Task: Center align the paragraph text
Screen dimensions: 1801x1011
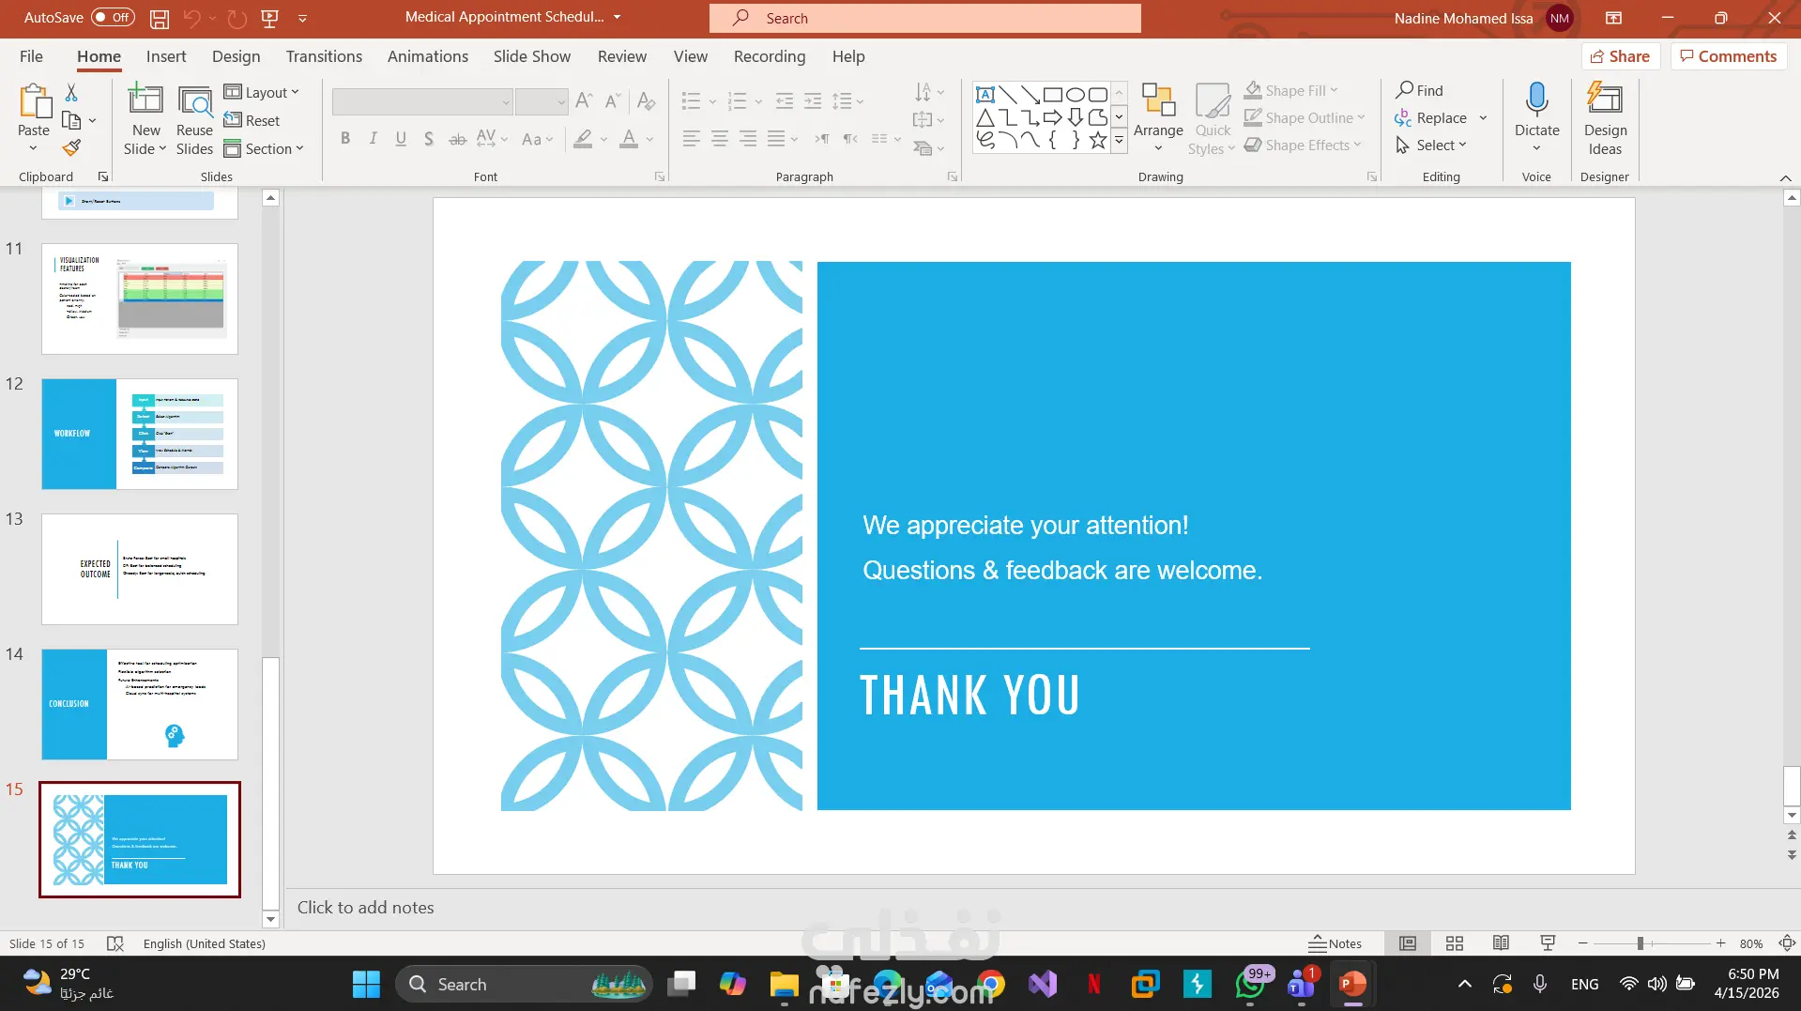Action: 720,139
